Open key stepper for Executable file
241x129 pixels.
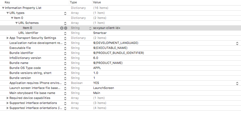(x=65, y=48)
